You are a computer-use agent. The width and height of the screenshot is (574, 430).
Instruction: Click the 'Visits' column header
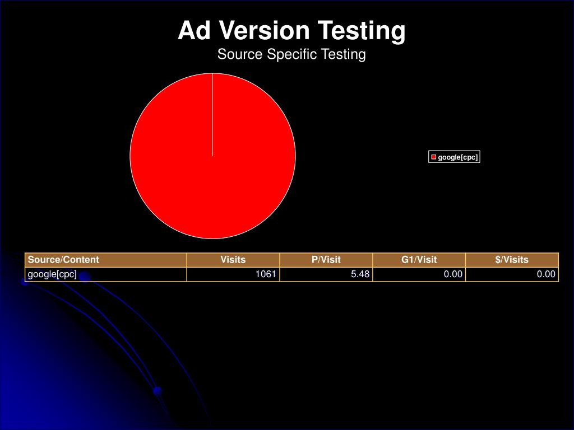[x=233, y=260]
